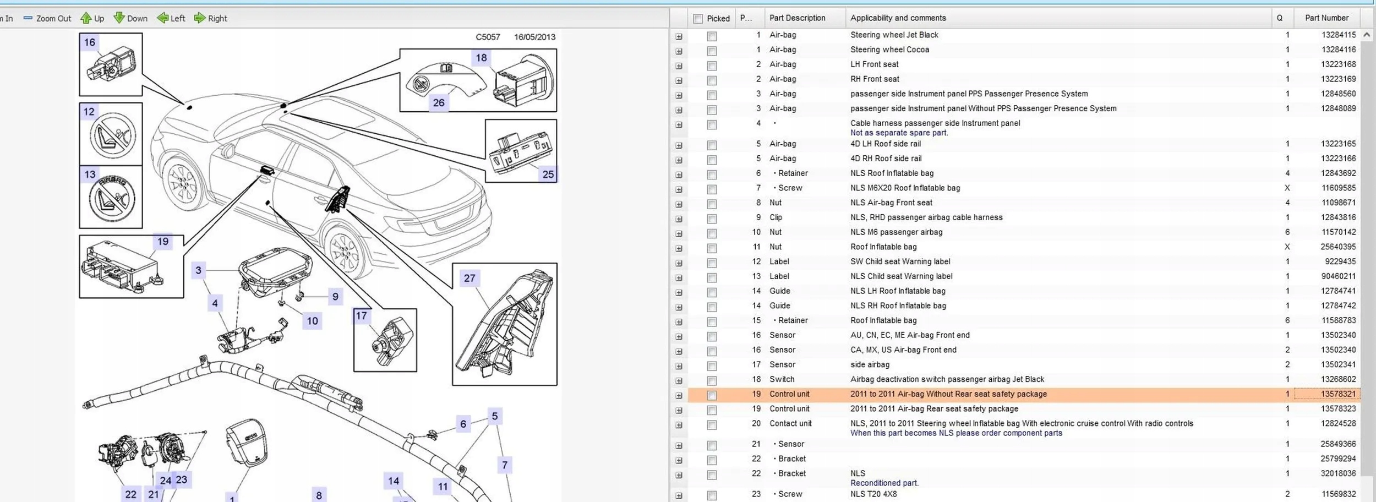1376x502 pixels.
Task: Expand the Bracket 25799294 row
Action: [x=679, y=460]
